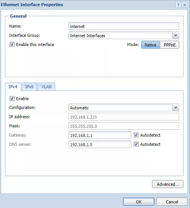Click the Name field containing internet
The width and height of the screenshot is (190, 208).
point(124,26)
